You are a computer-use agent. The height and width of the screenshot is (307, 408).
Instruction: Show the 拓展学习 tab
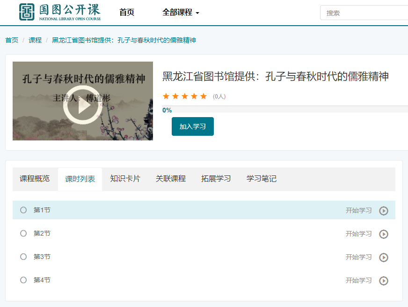coord(216,179)
